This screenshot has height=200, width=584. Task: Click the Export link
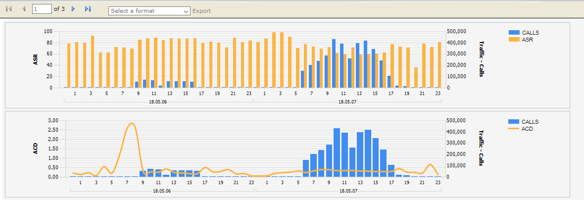pyautogui.click(x=201, y=11)
